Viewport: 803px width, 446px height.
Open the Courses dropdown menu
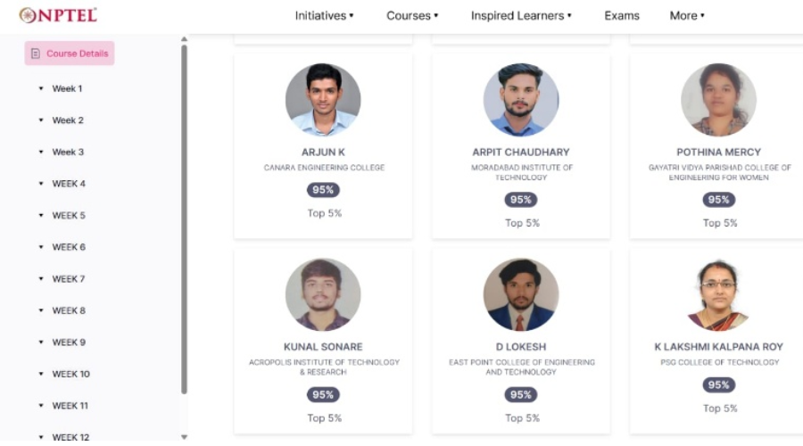tap(412, 16)
